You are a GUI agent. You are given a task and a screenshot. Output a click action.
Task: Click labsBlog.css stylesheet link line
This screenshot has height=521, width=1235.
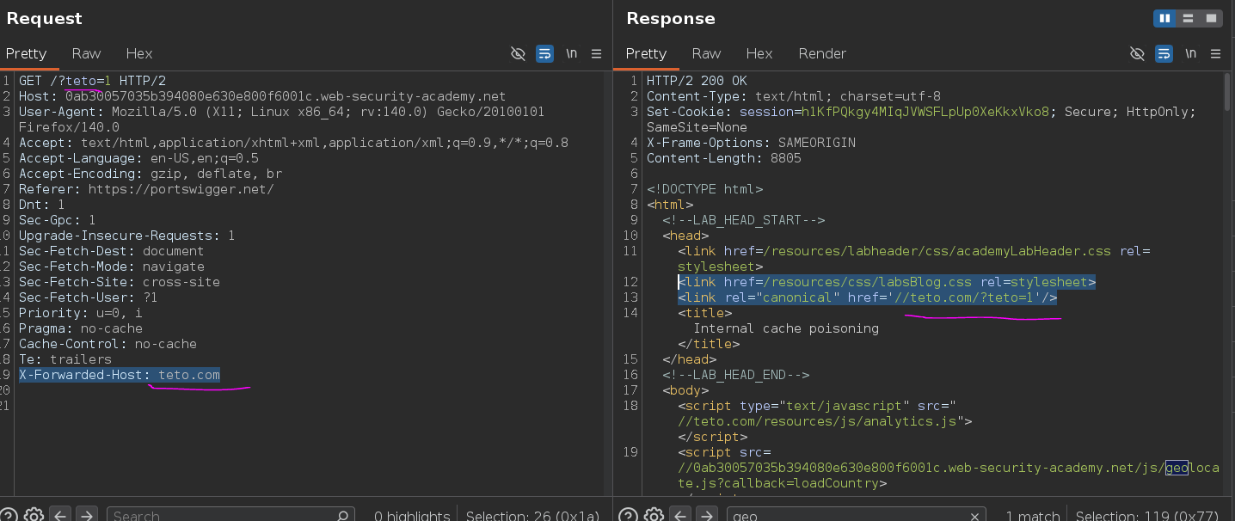tap(887, 282)
